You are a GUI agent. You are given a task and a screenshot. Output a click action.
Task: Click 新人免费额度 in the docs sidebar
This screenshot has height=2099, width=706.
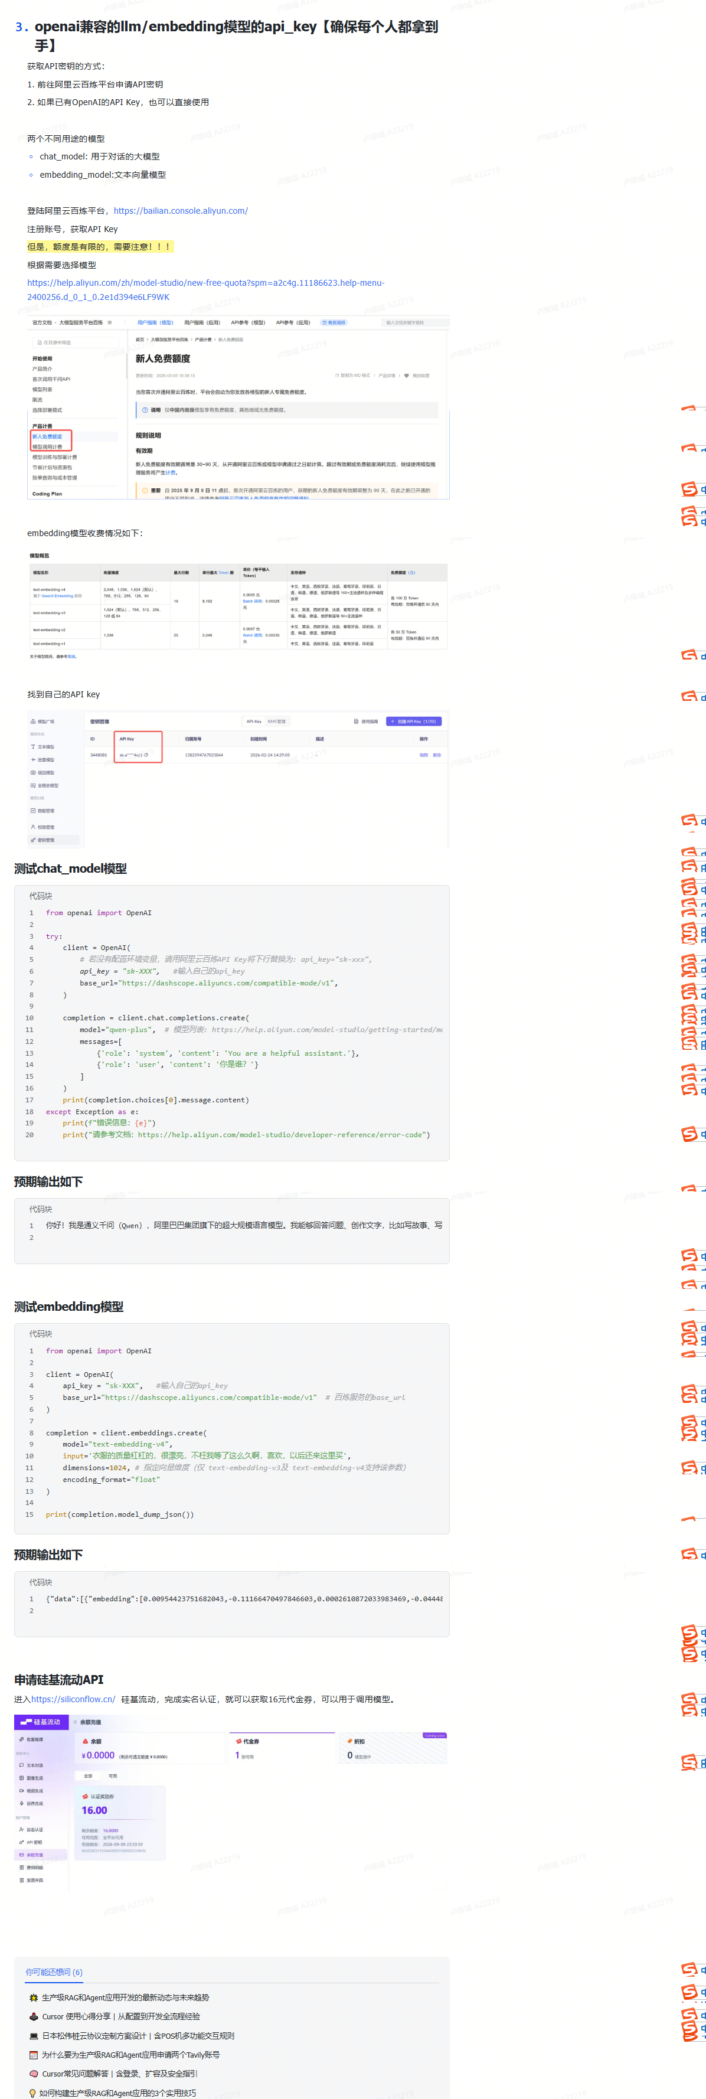coord(47,437)
